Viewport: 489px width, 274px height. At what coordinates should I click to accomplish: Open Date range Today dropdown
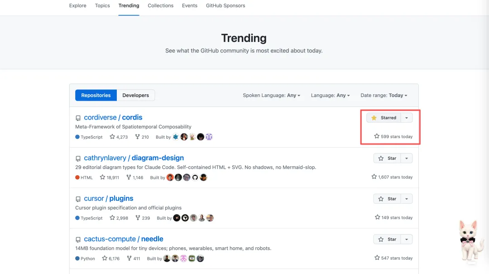[x=384, y=95]
